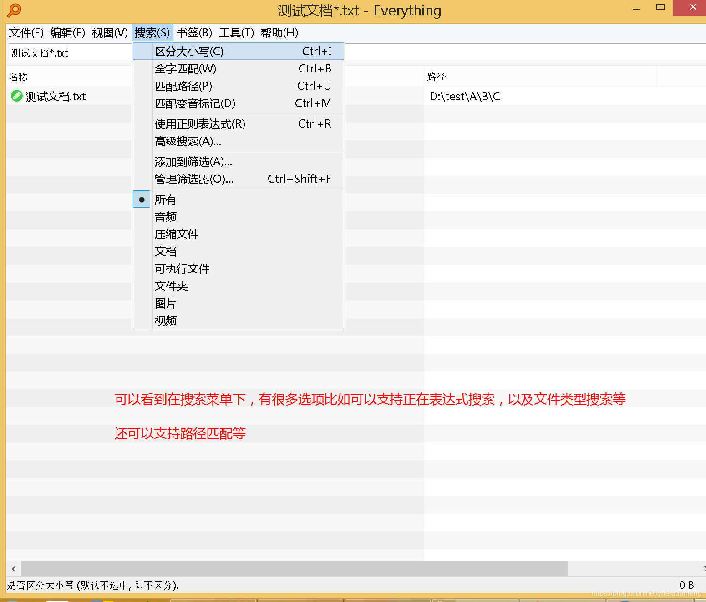
Task: Select the 音频 filter
Action: coord(239,217)
